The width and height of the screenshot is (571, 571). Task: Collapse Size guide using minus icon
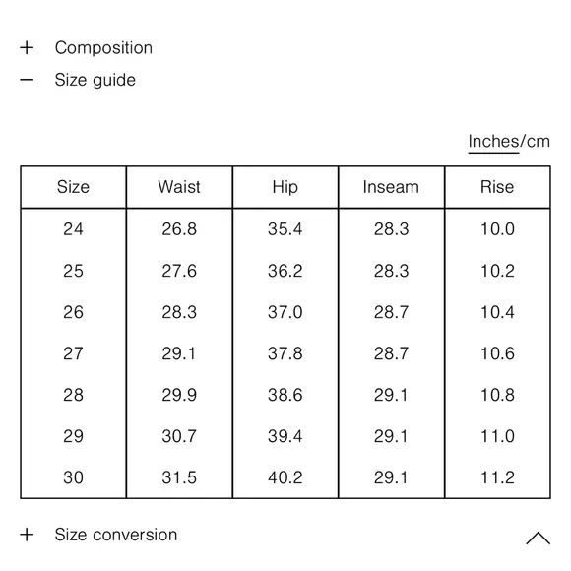(x=27, y=80)
